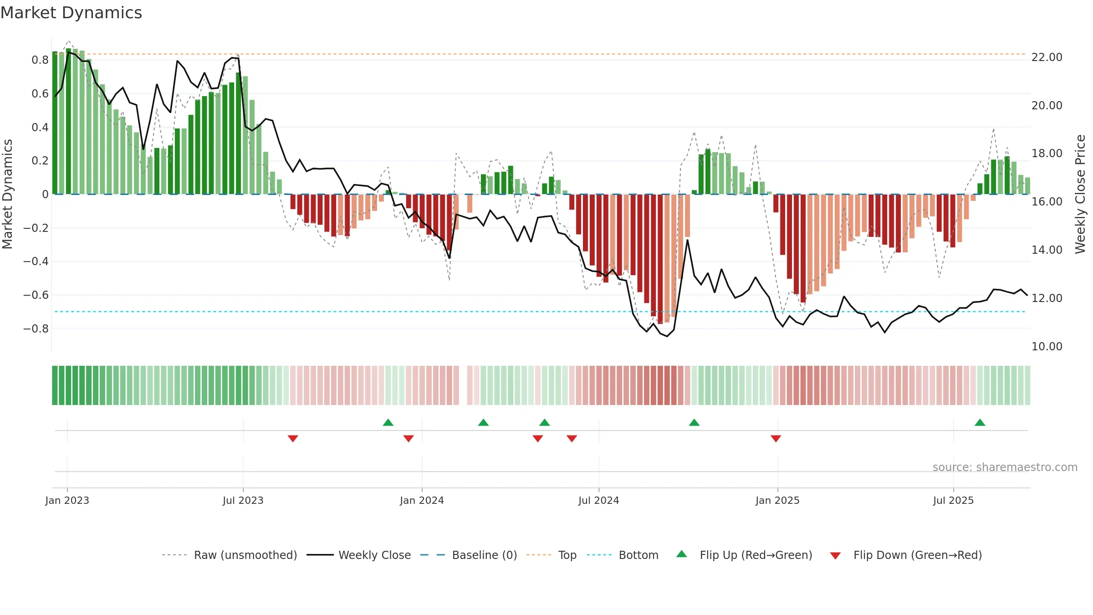The width and height of the screenshot is (1093, 615).
Task: Toggle Flip Up (Red→Green) legend entry
Action: 744,555
